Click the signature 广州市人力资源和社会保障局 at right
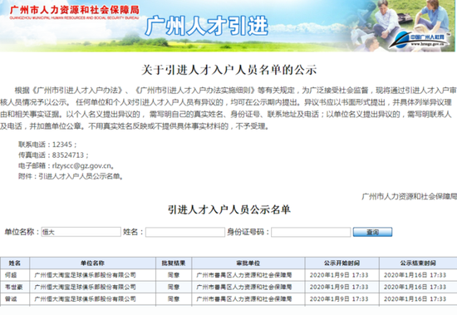Screen dimensions: 457x315 (409, 197)
